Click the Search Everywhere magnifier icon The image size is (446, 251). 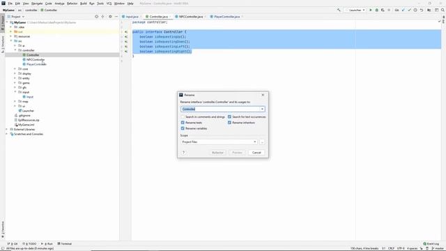(443, 10)
